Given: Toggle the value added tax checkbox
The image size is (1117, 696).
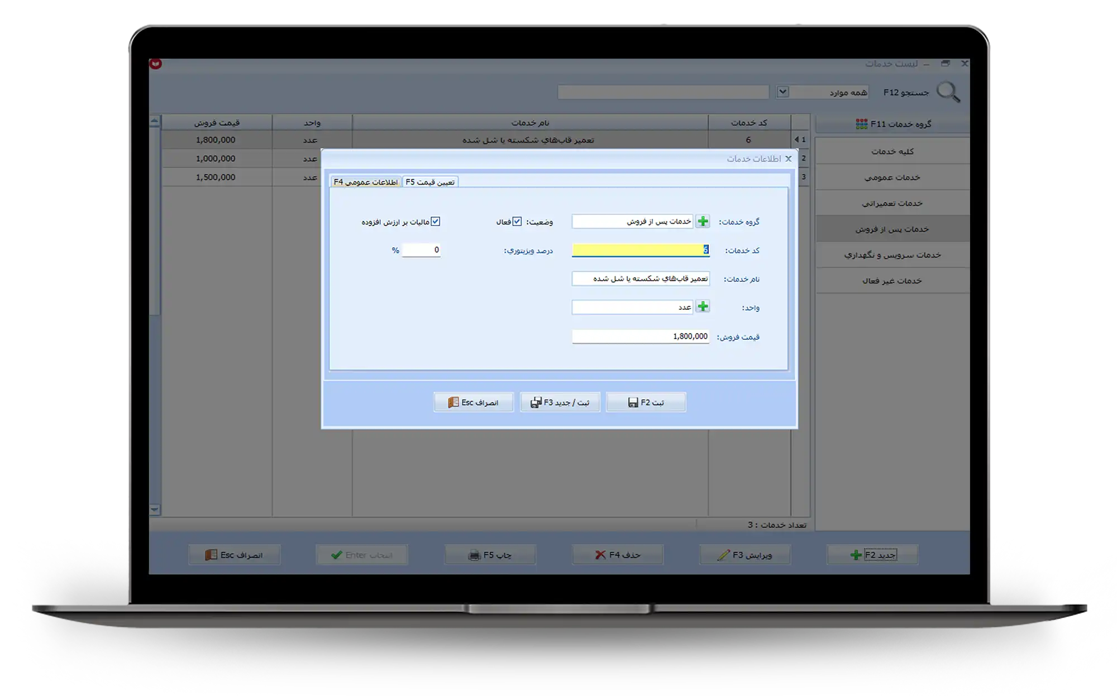Looking at the screenshot, I should (436, 222).
